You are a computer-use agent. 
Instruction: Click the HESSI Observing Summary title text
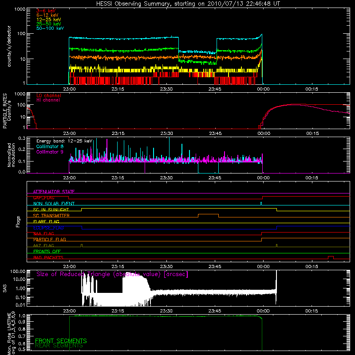pyautogui.click(x=188, y=4)
